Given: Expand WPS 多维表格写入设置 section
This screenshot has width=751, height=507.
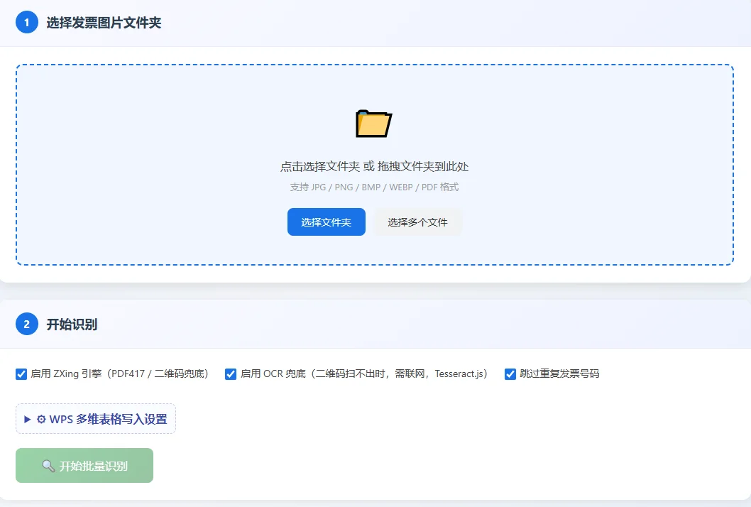Looking at the screenshot, I should (96, 419).
